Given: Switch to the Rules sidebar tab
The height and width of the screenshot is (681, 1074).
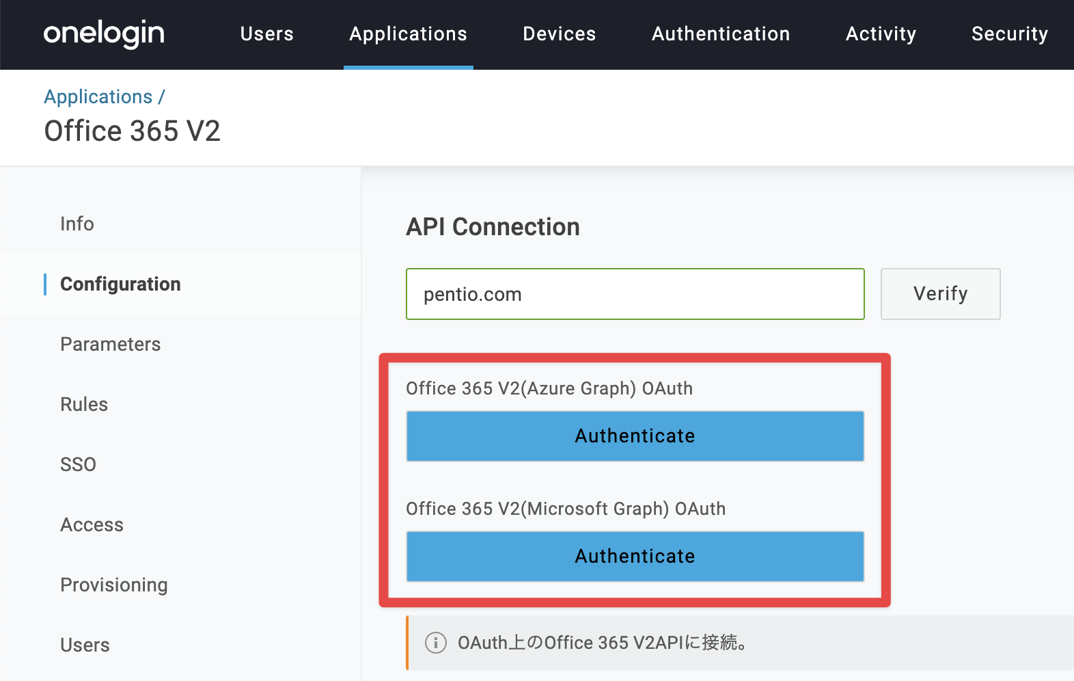Looking at the screenshot, I should (84, 404).
